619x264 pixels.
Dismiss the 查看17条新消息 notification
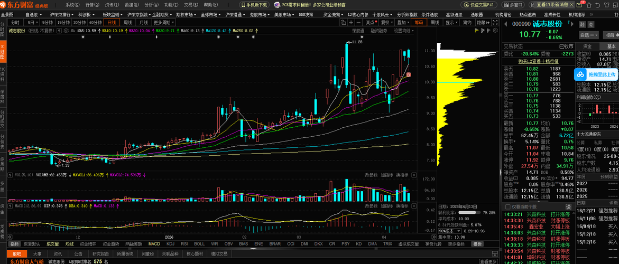click(x=571, y=5)
